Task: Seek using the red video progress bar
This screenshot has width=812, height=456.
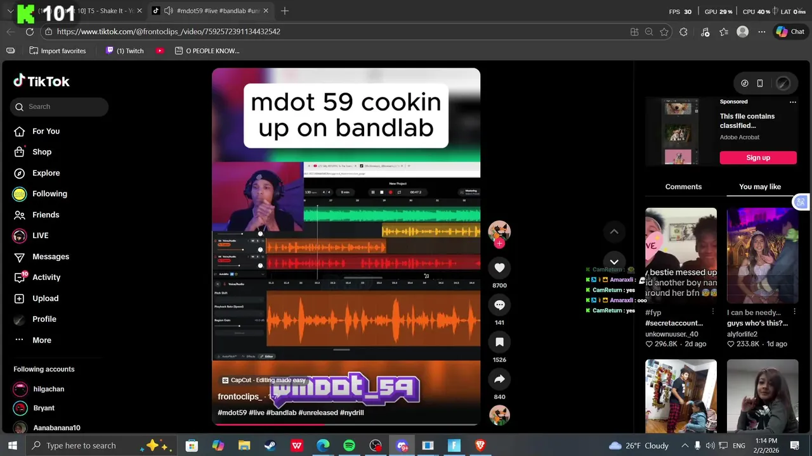Action: tap(346, 424)
